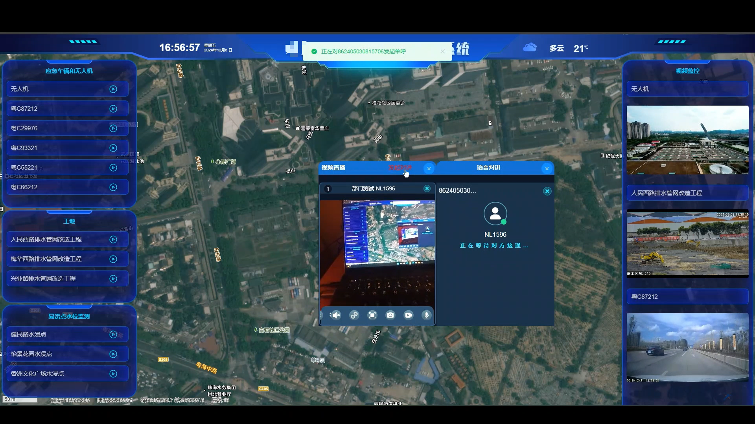Dismiss the single-call notification toast
The height and width of the screenshot is (424, 755).
click(443, 51)
